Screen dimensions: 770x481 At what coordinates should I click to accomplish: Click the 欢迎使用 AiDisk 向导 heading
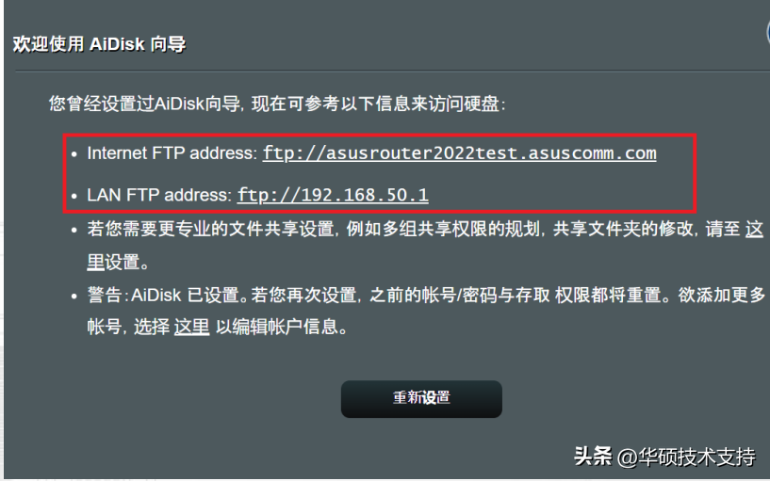99,44
